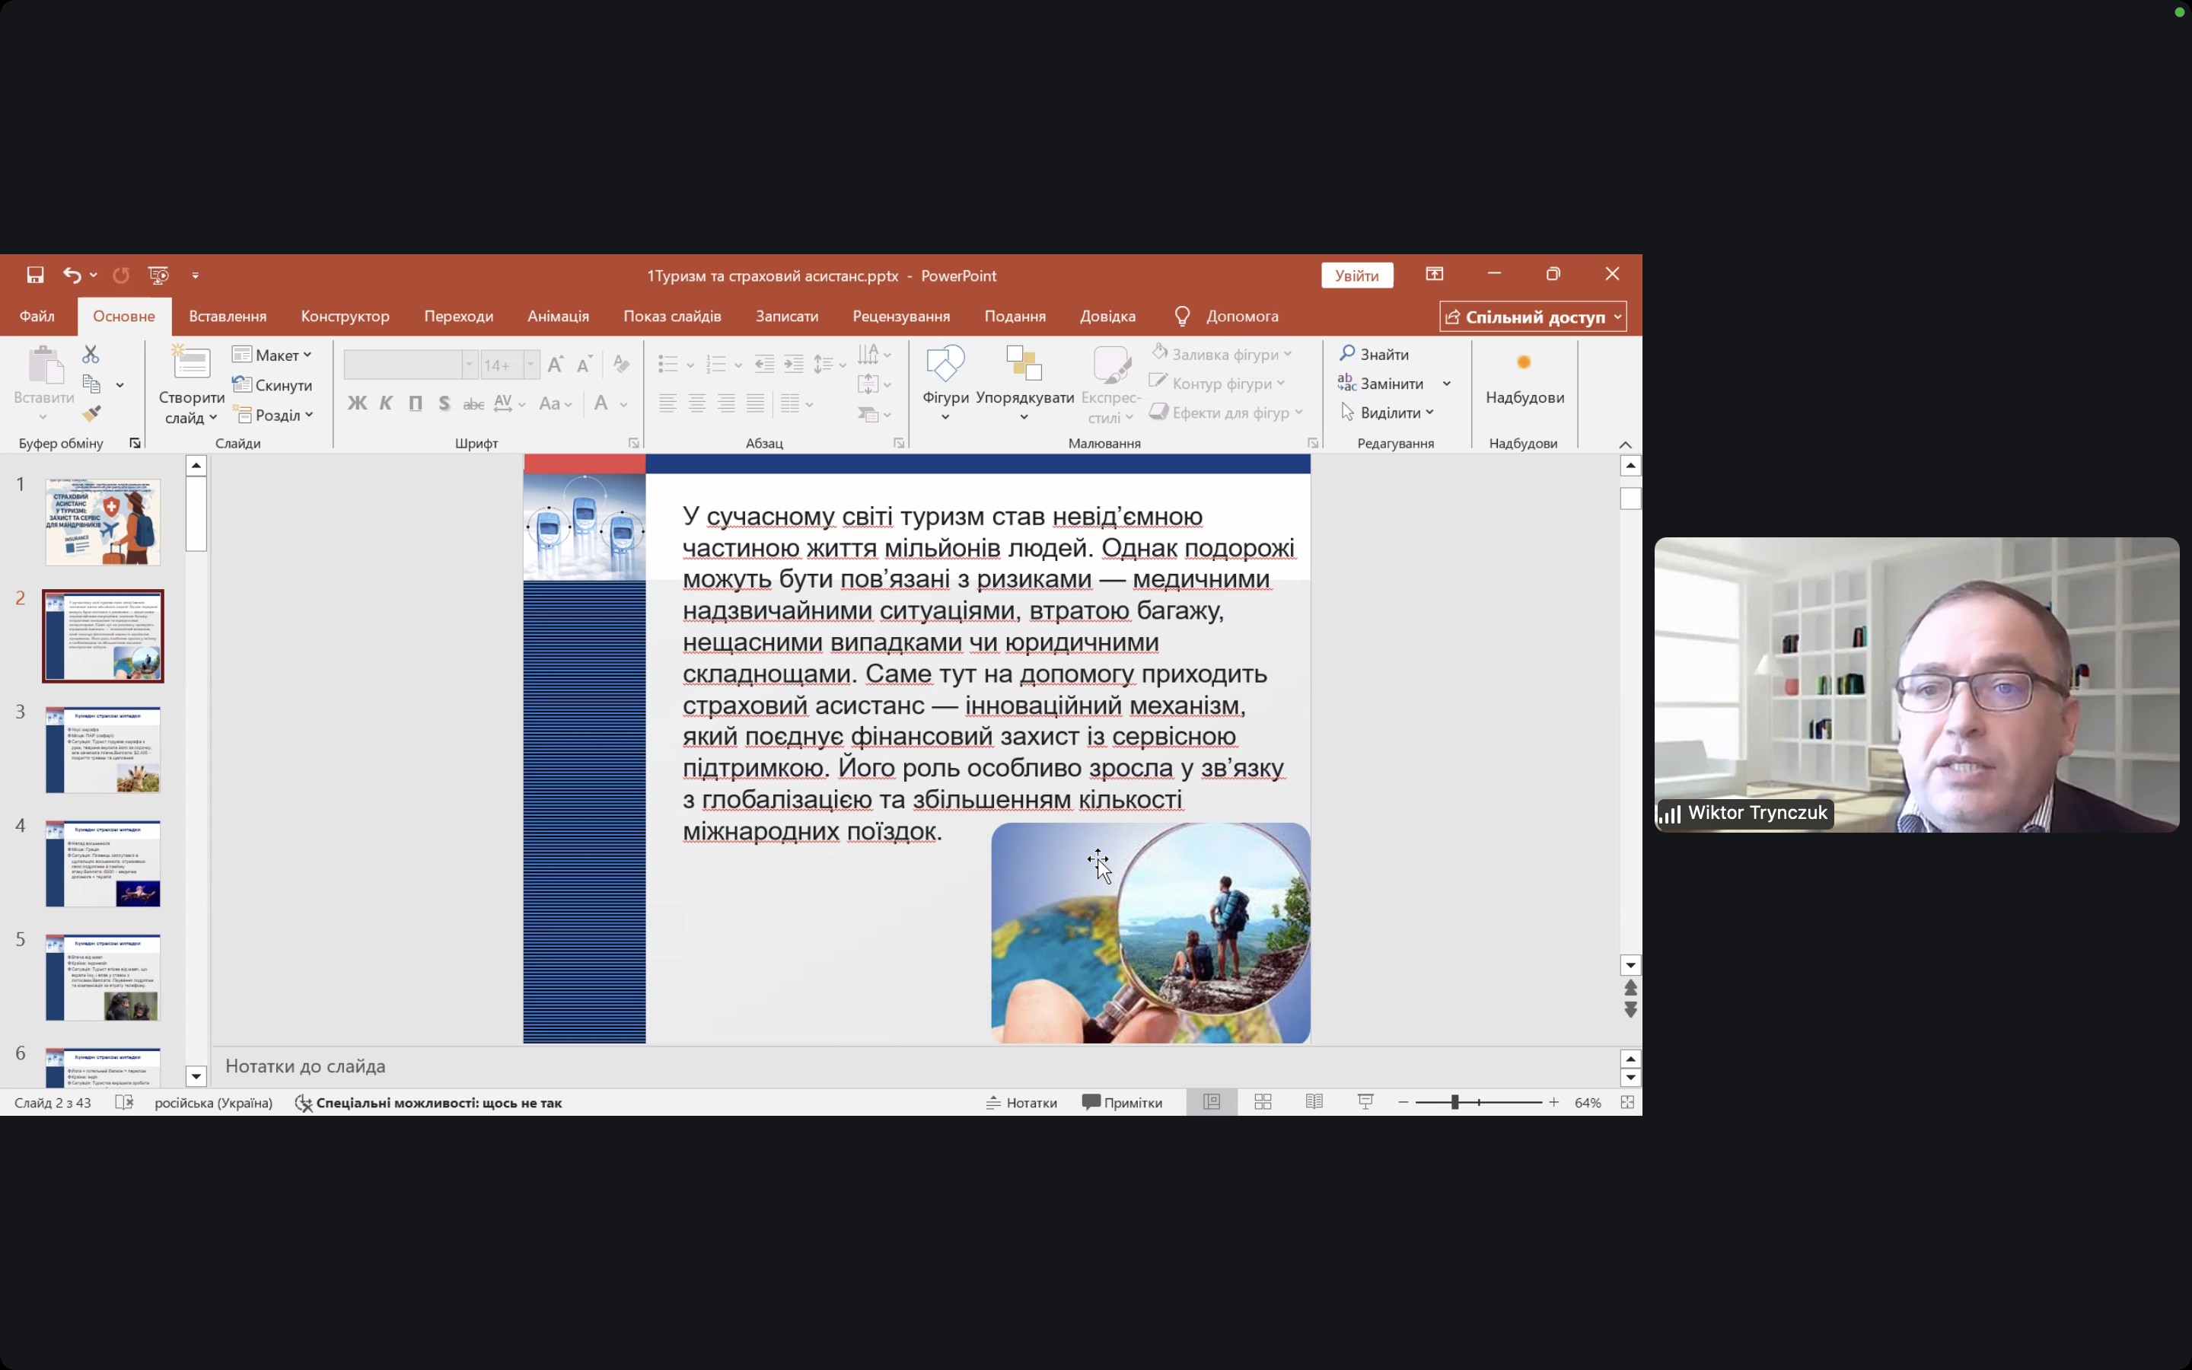Screen dimensions: 2192x1370
Task: Open the Розділ section dropdown
Action: click(276, 415)
